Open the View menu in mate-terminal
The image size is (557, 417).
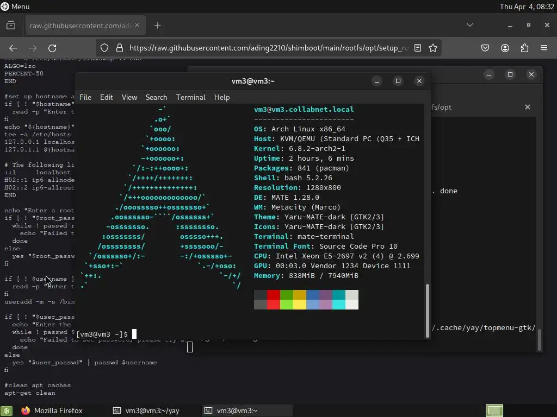129,97
